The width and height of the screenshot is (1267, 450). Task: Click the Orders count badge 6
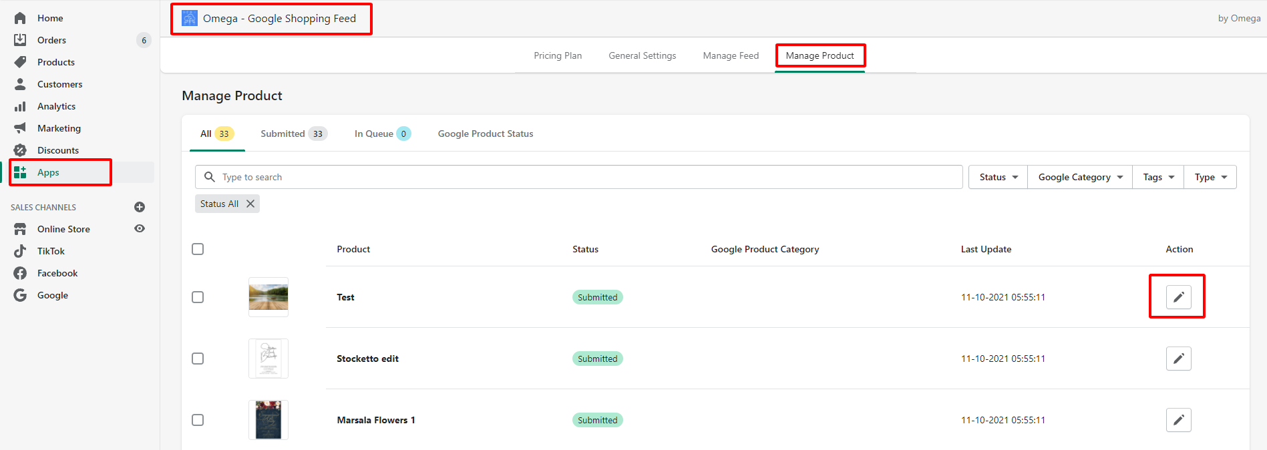144,40
